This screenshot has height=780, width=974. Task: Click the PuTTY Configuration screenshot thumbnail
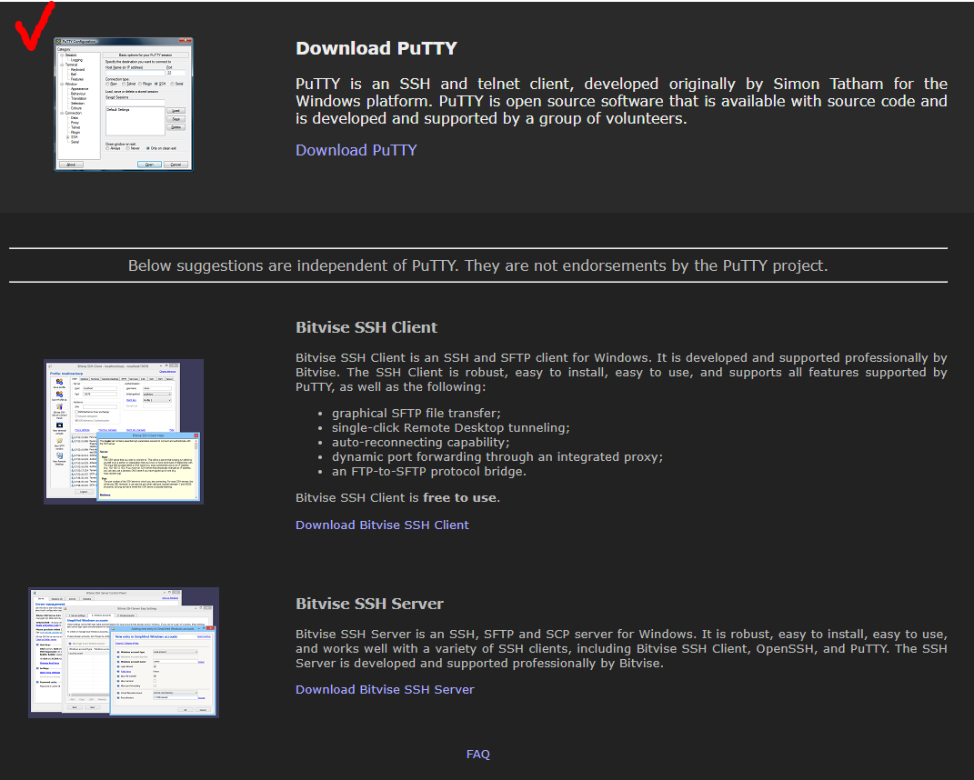(123, 104)
